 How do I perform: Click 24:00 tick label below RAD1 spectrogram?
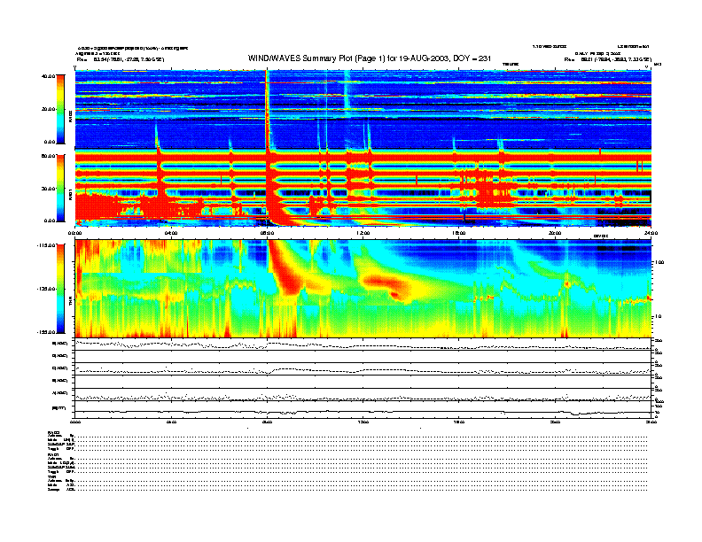[651, 233]
